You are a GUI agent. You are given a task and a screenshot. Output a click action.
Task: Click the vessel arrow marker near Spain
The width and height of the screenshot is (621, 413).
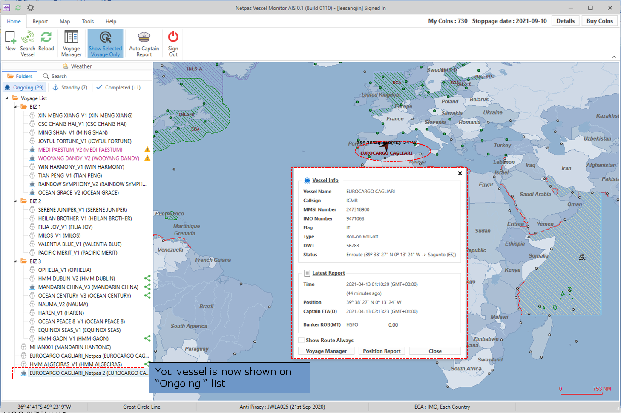(385, 146)
